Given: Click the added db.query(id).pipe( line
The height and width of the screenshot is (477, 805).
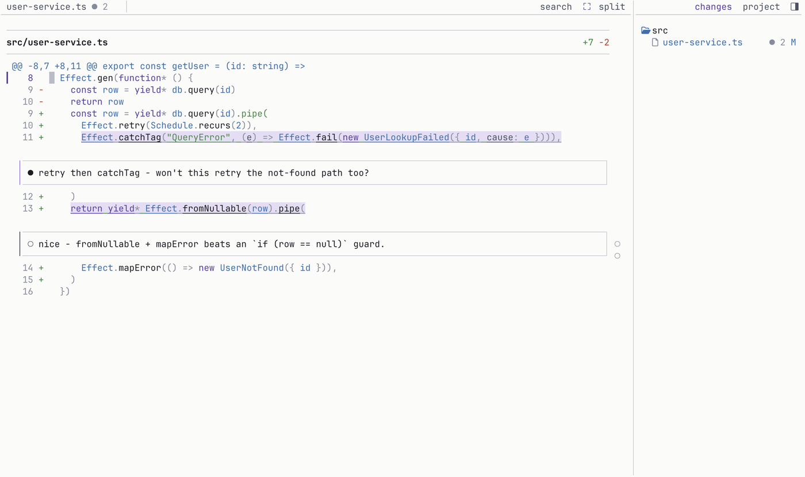Looking at the screenshot, I should (169, 114).
